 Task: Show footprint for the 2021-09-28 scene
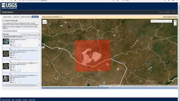tap(11, 45)
